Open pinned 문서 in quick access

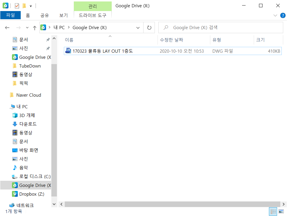pos(24,40)
